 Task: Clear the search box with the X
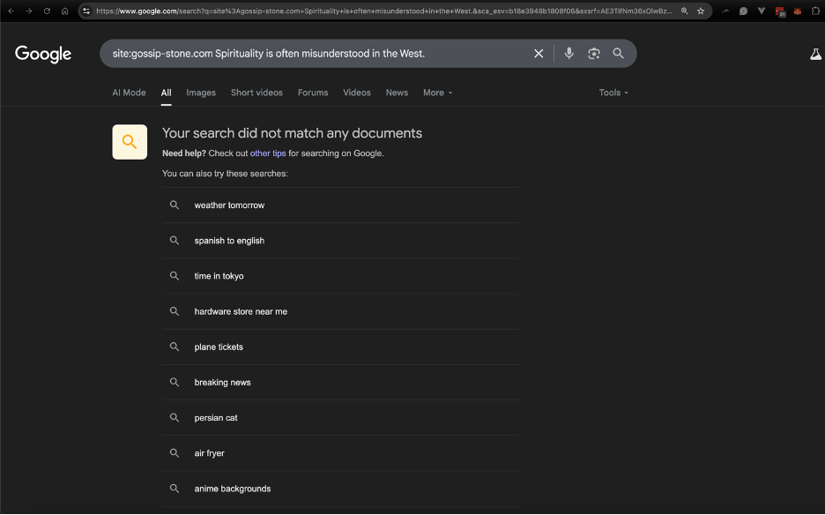[539, 53]
